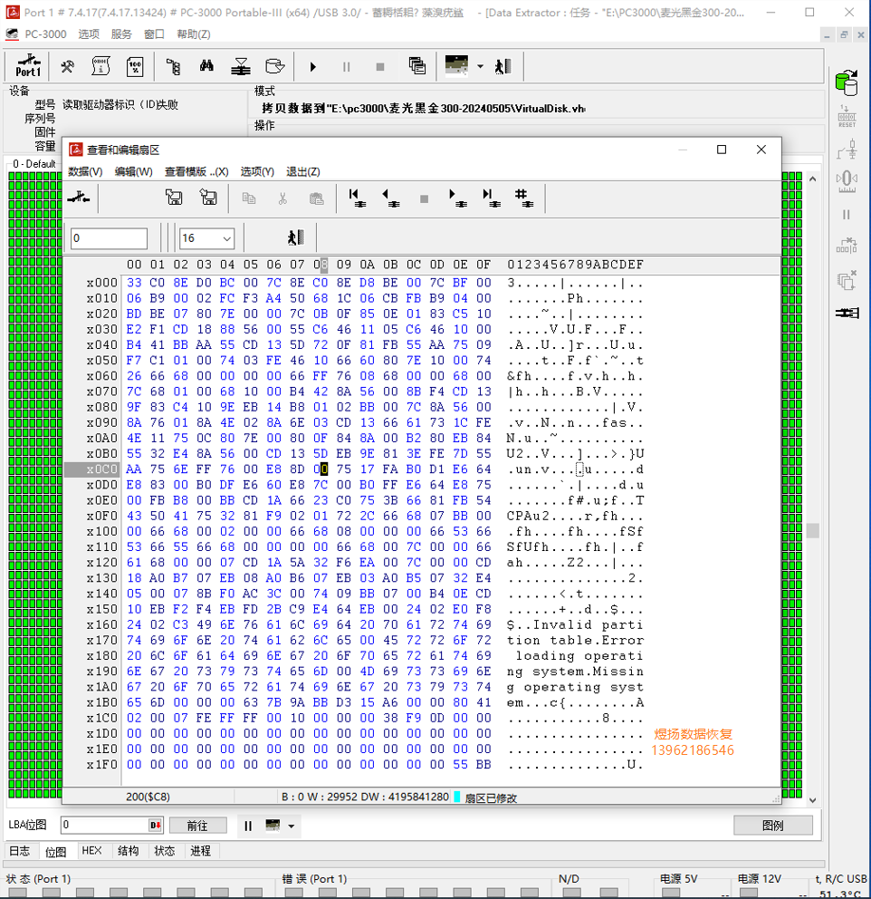The image size is (871, 899).
Task: Click the go-to sector number hash icon
Action: (524, 198)
